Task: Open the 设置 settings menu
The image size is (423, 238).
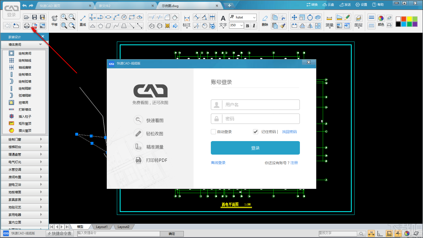Action: [x=361, y=5]
